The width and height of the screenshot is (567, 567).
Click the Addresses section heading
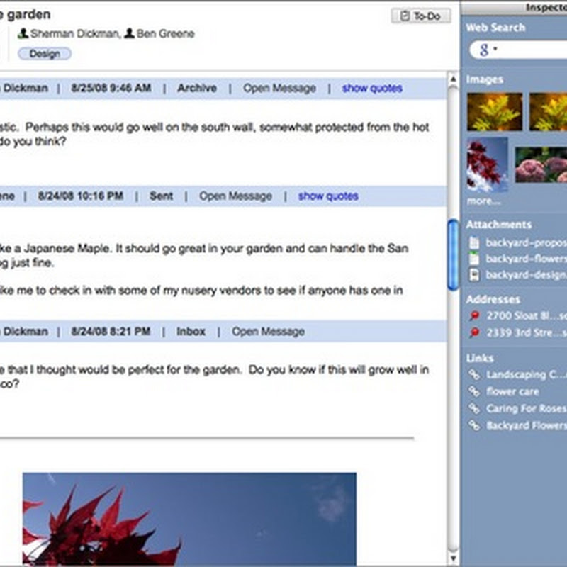coord(493,299)
